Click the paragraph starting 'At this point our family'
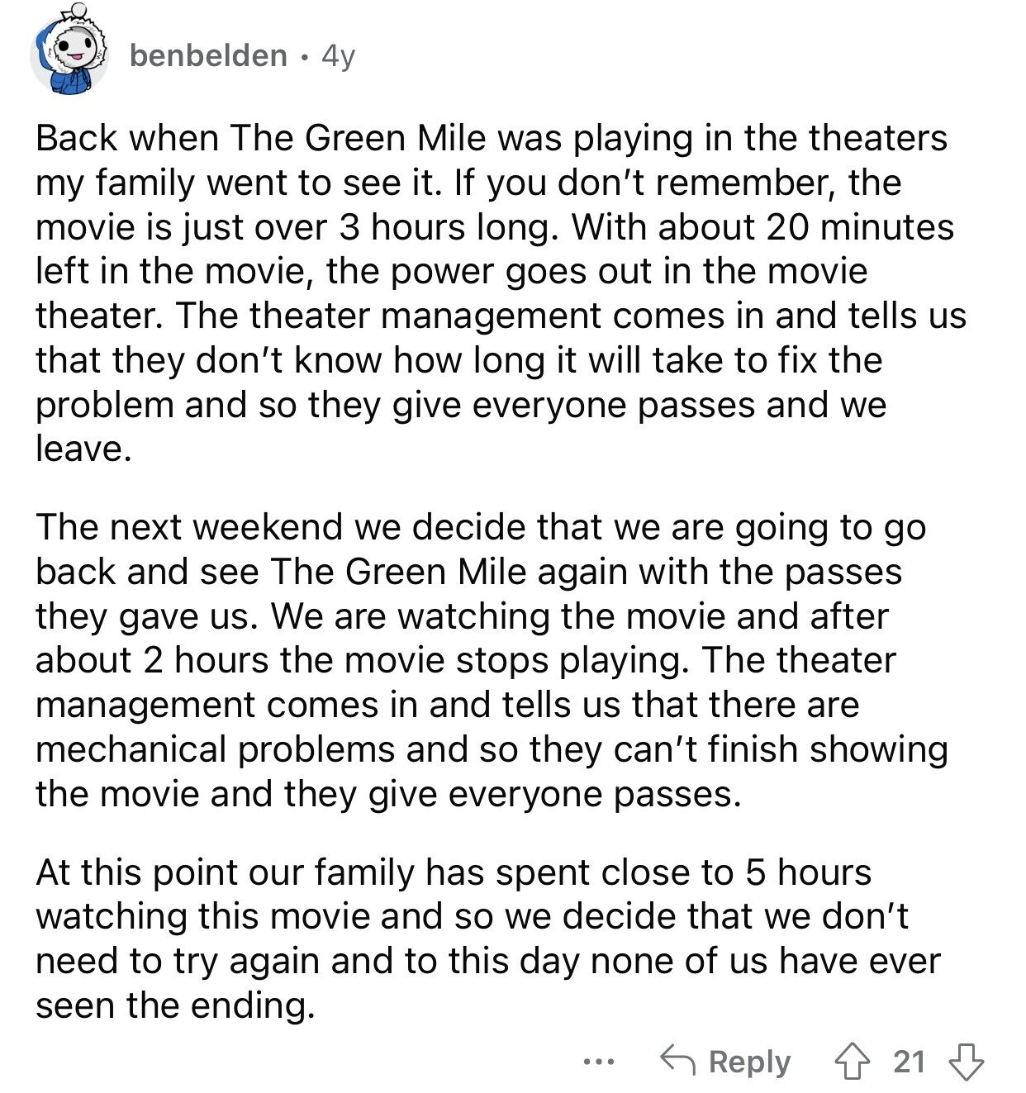 pos(488,939)
